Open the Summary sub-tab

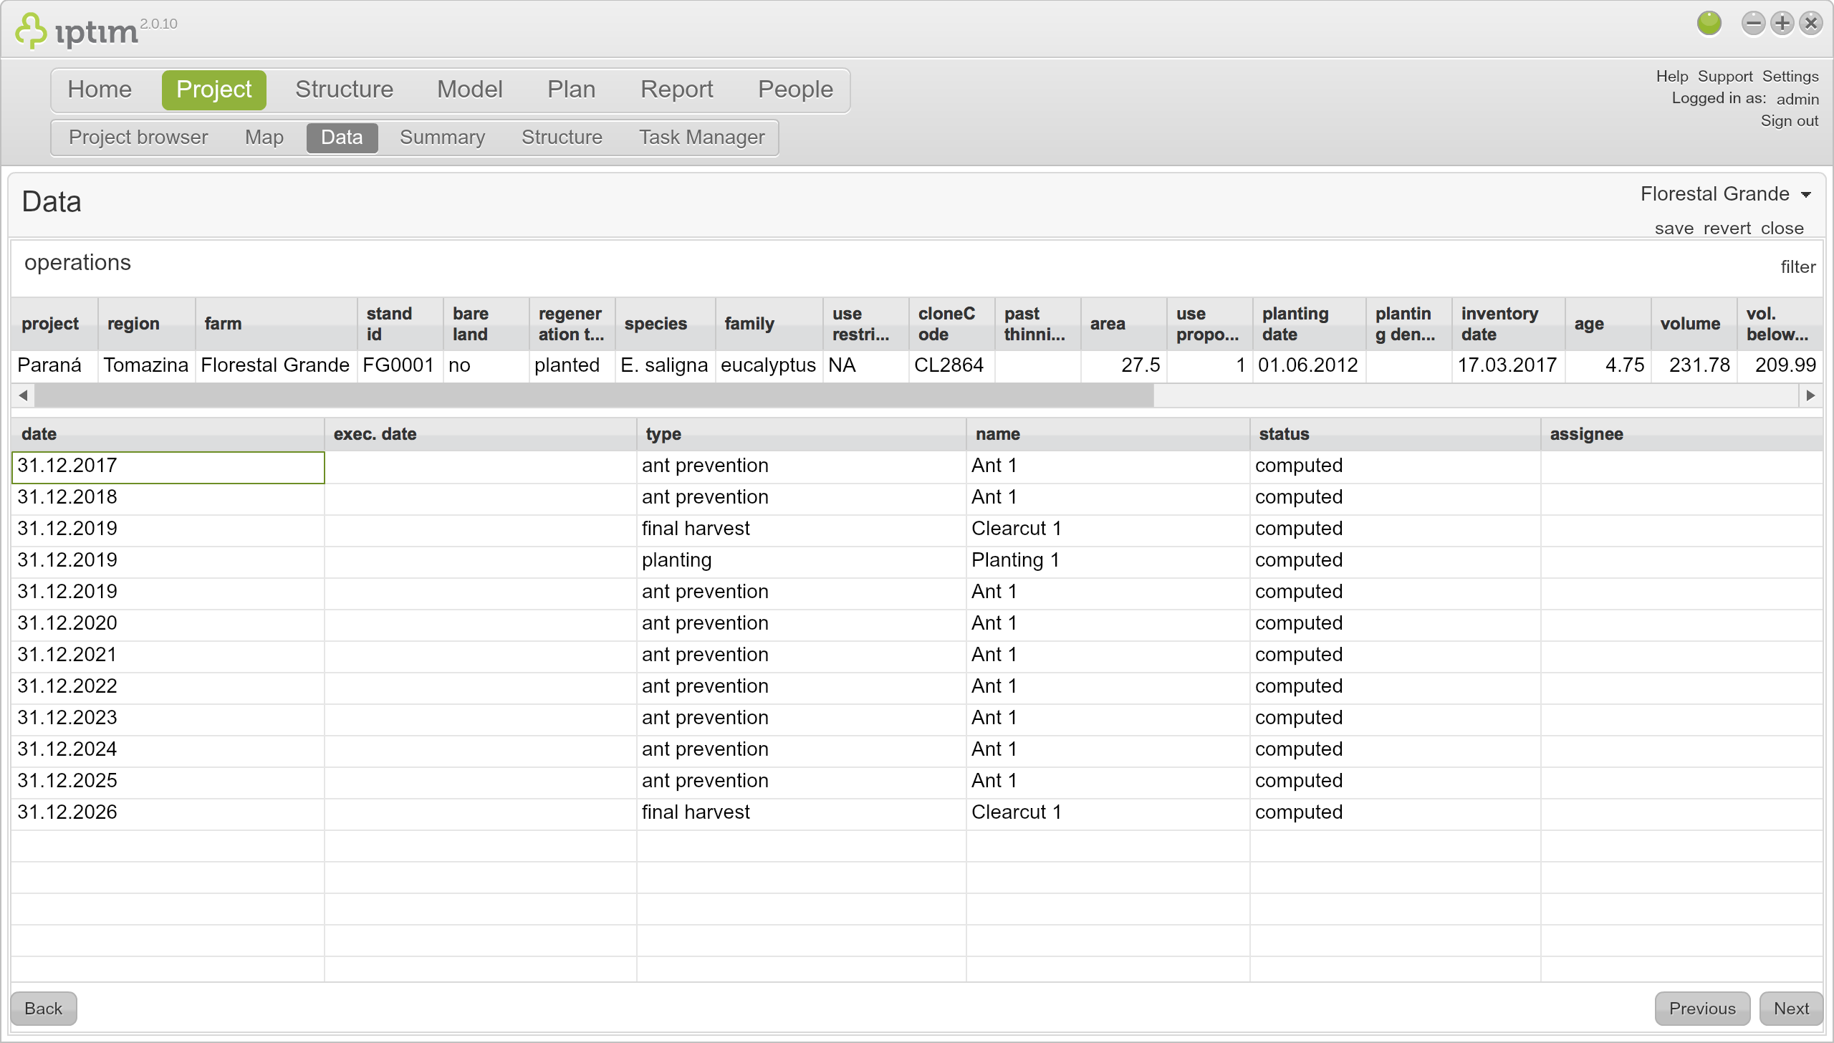click(442, 138)
